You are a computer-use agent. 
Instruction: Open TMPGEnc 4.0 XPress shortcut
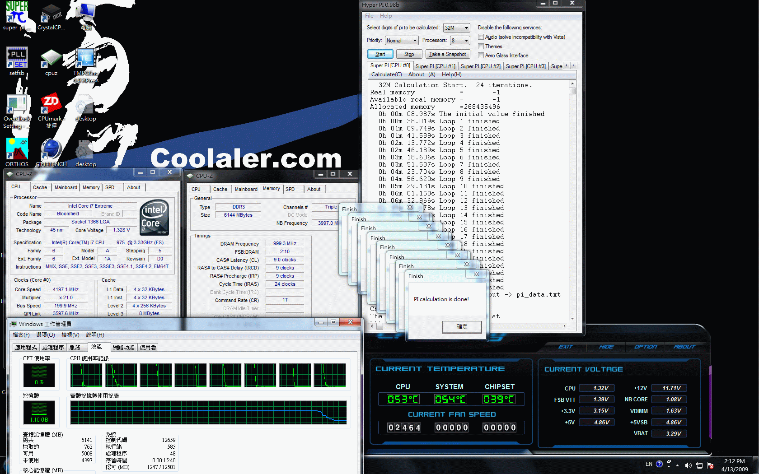point(85,65)
